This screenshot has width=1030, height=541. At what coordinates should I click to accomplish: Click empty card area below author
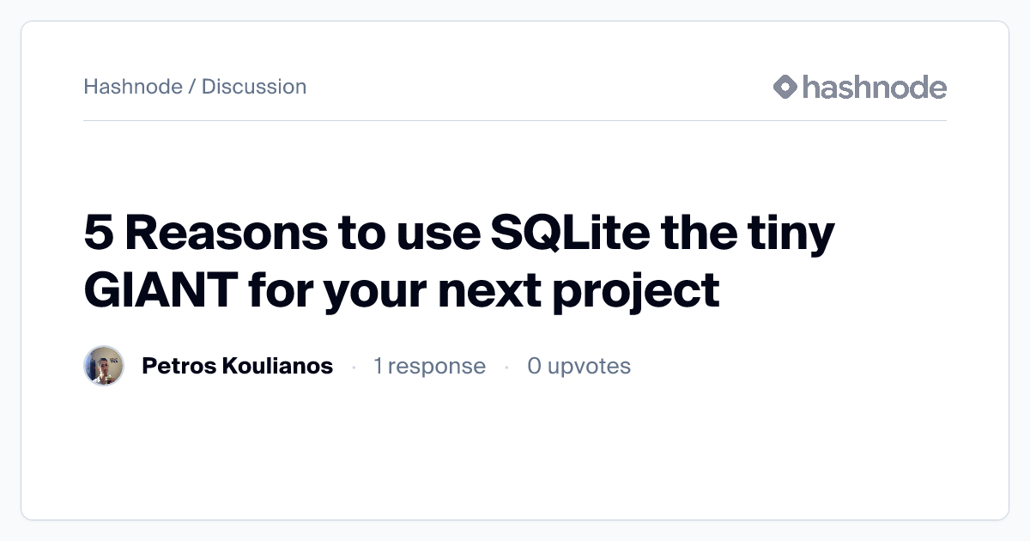point(515,455)
